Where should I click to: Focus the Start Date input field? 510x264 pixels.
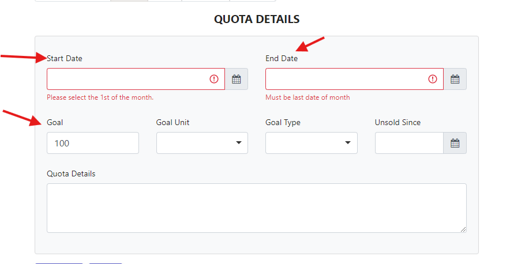point(127,80)
